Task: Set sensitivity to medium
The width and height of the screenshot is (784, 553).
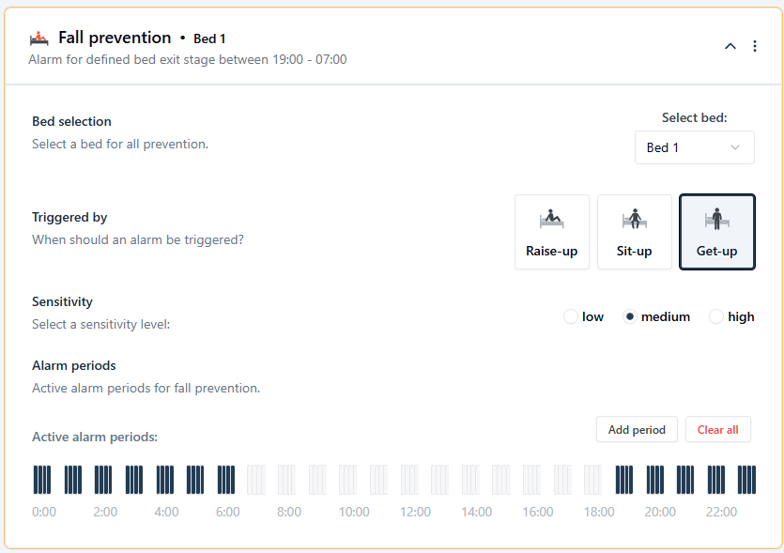Action: point(631,317)
